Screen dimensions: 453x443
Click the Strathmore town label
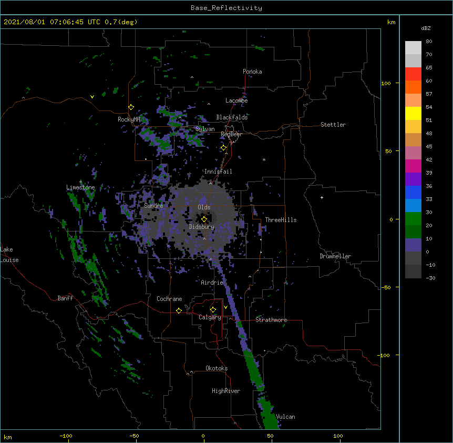pyautogui.click(x=271, y=320)
